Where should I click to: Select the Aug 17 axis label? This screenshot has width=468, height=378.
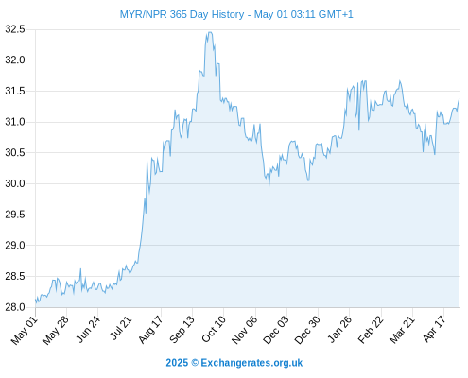click(x=150, y=330)
